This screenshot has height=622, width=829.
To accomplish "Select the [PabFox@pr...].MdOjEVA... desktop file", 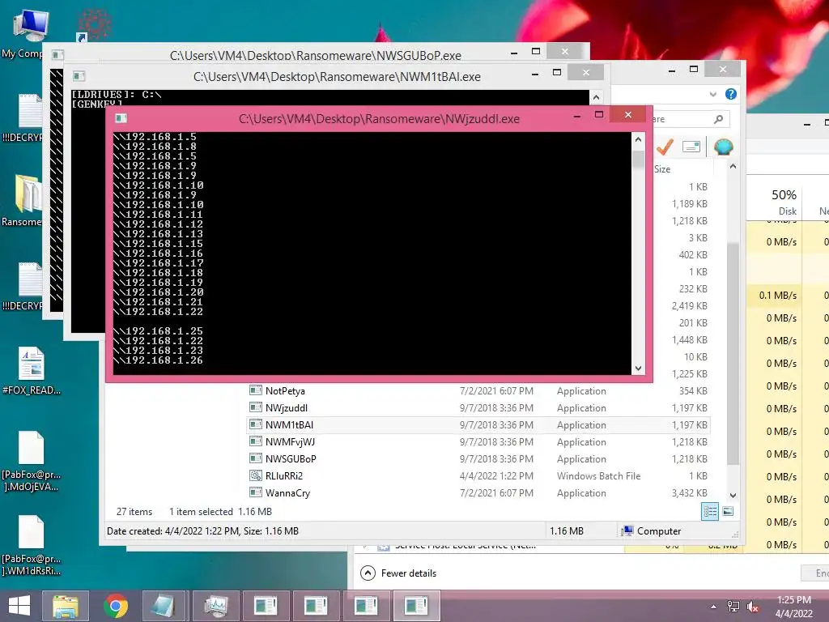I will 32,460.
